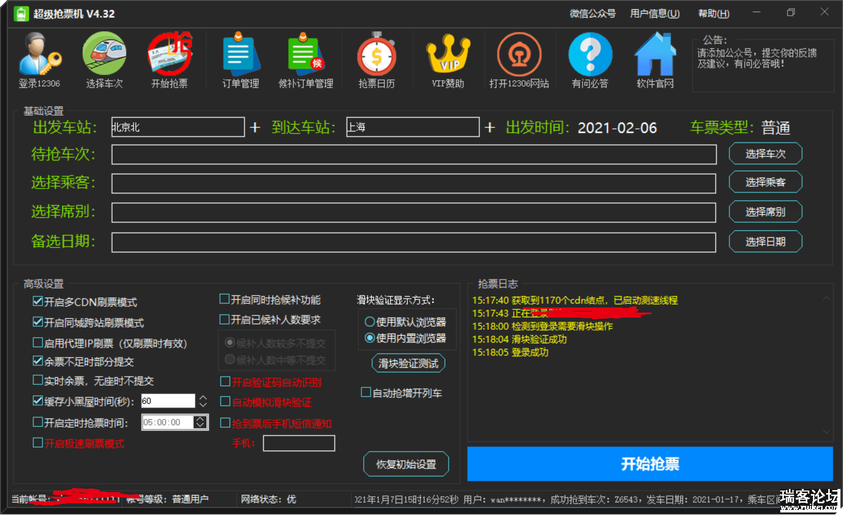Enable 开启同时抢候补功能
This screenshot has height=515, width=843.
pyautogui.click(x=224, y=299)
